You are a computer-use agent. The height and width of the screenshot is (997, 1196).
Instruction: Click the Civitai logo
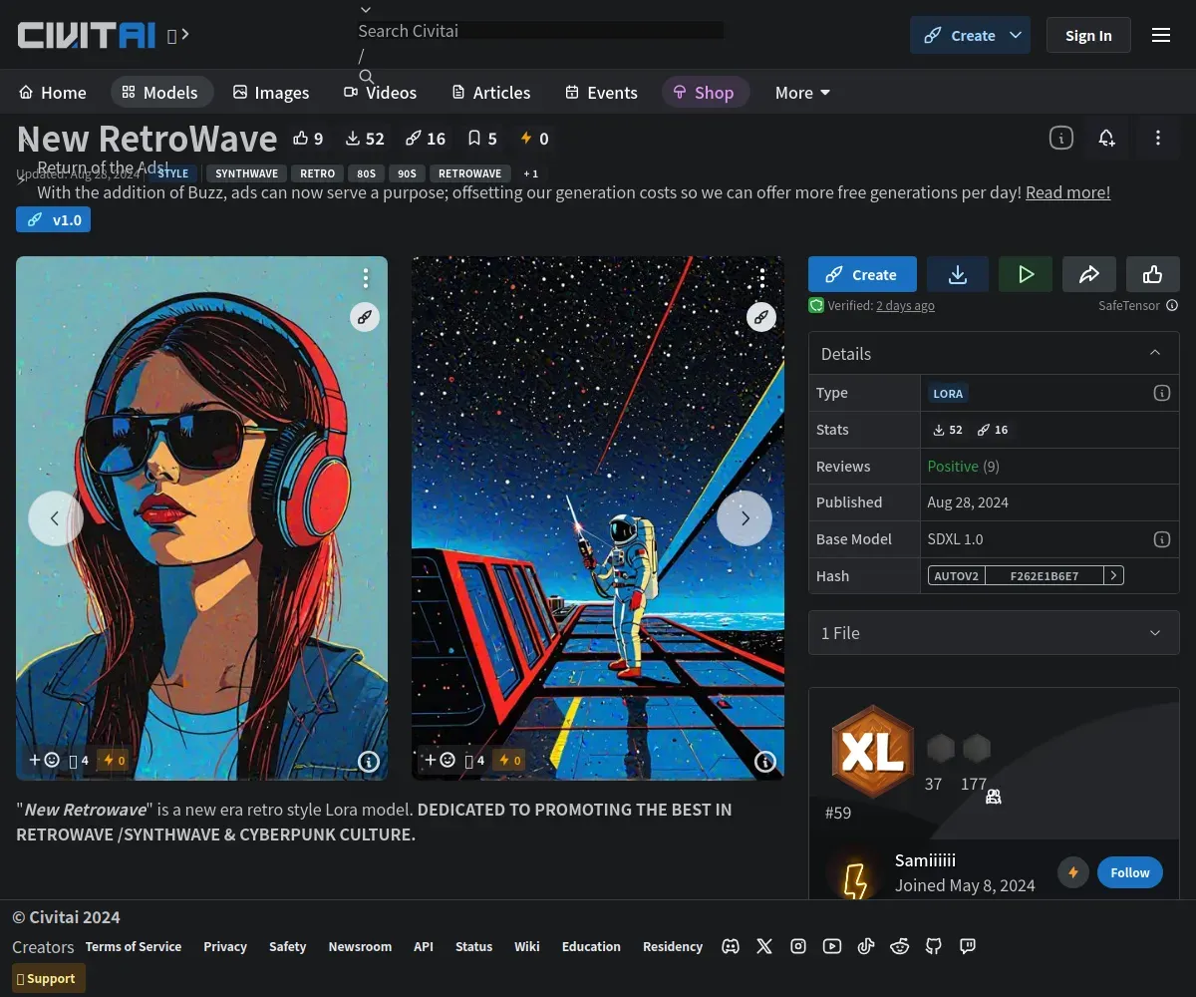(87, 36)
